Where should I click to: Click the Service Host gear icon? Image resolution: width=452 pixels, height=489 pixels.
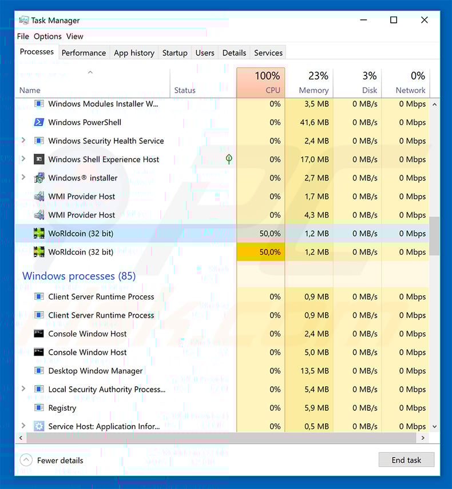point(39,426)
